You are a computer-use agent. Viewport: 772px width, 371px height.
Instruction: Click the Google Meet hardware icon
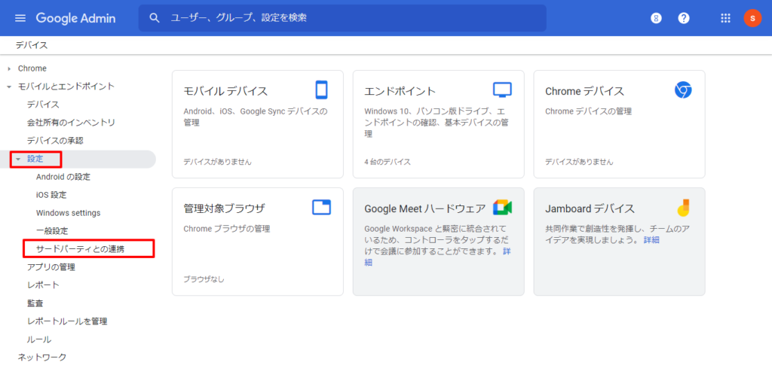coord(502,208)
